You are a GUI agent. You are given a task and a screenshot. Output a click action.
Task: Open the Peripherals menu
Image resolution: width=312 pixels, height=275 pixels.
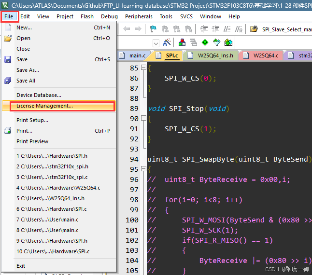pyautogui.click(x=139, y=16)
